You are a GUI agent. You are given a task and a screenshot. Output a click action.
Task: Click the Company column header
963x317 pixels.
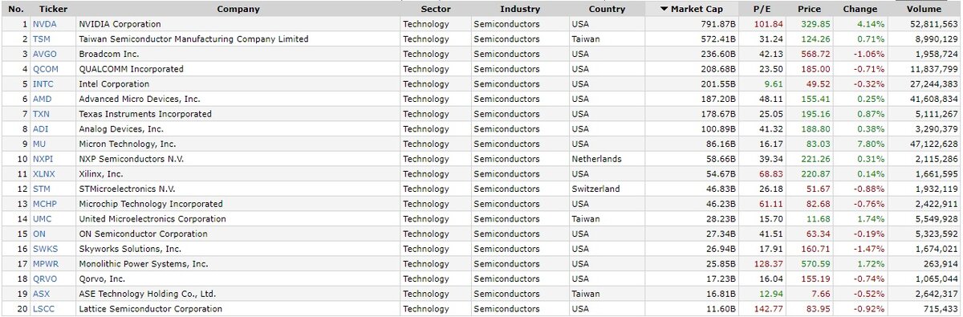[238, 9]
